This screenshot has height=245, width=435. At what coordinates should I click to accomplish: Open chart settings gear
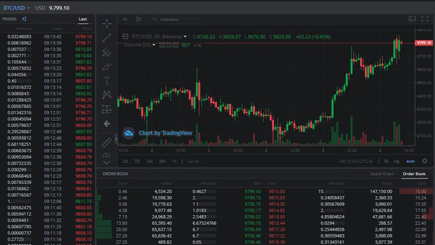424,161
